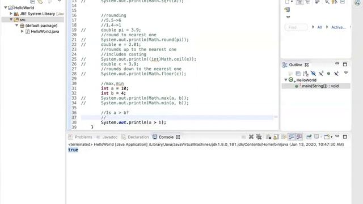
Task: Click the Console tab monitor icon
Action: [x=155, y=137]
